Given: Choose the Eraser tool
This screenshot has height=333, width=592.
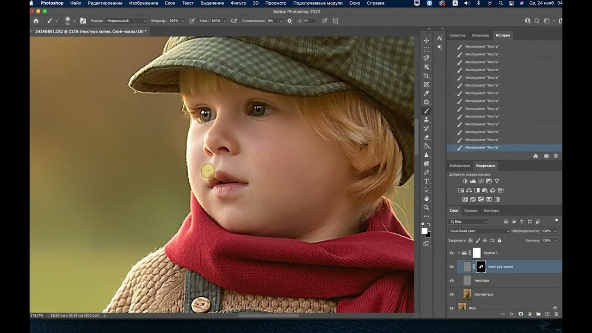Looking at the screenshot, I should pos(426,137).
